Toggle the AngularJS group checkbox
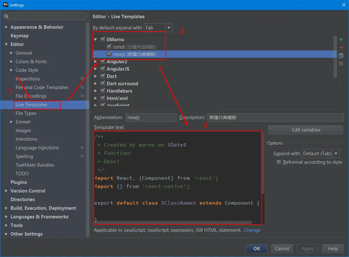Image resolution: width=349 pixels, height=257 pixels. 103,69
